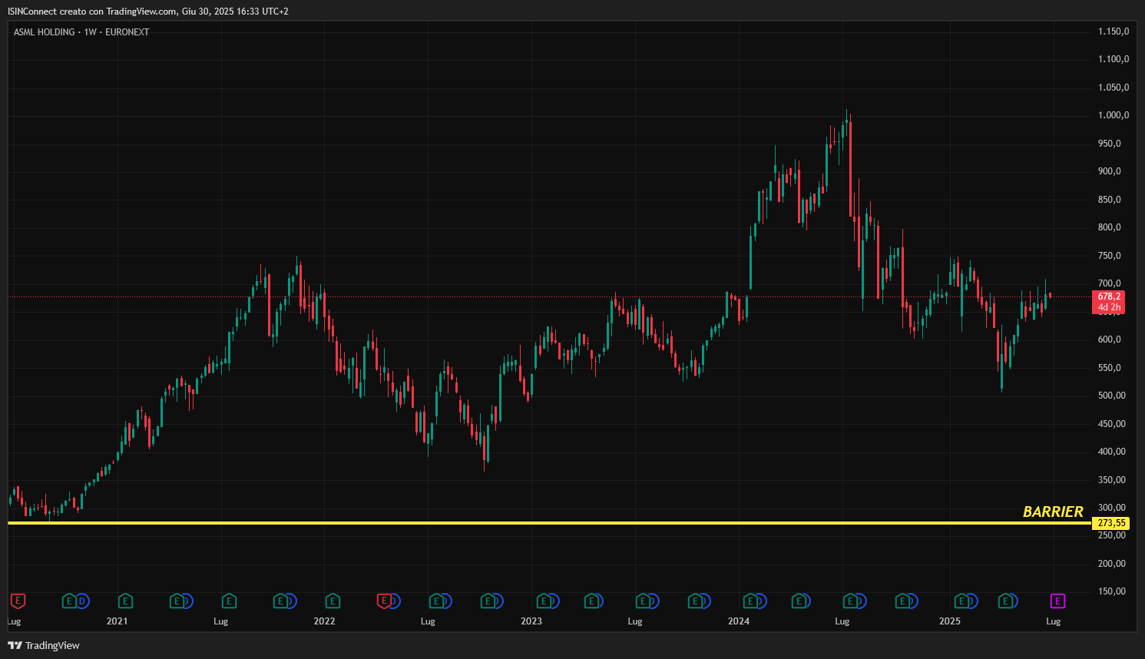Click the blue dividend D marker in late 2020

click(82, 601)
